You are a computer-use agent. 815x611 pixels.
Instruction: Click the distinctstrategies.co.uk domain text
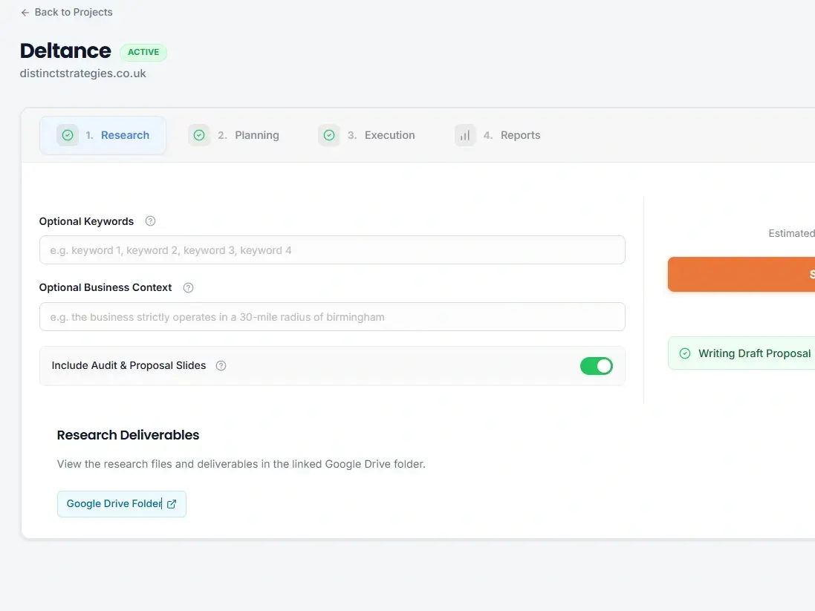(83, 73)
